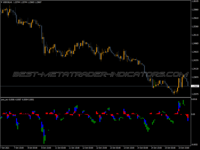Click the USDCAD,H1 symbol label
The width and height of the screenshot is (200, 150).
(x=8, y=2)
